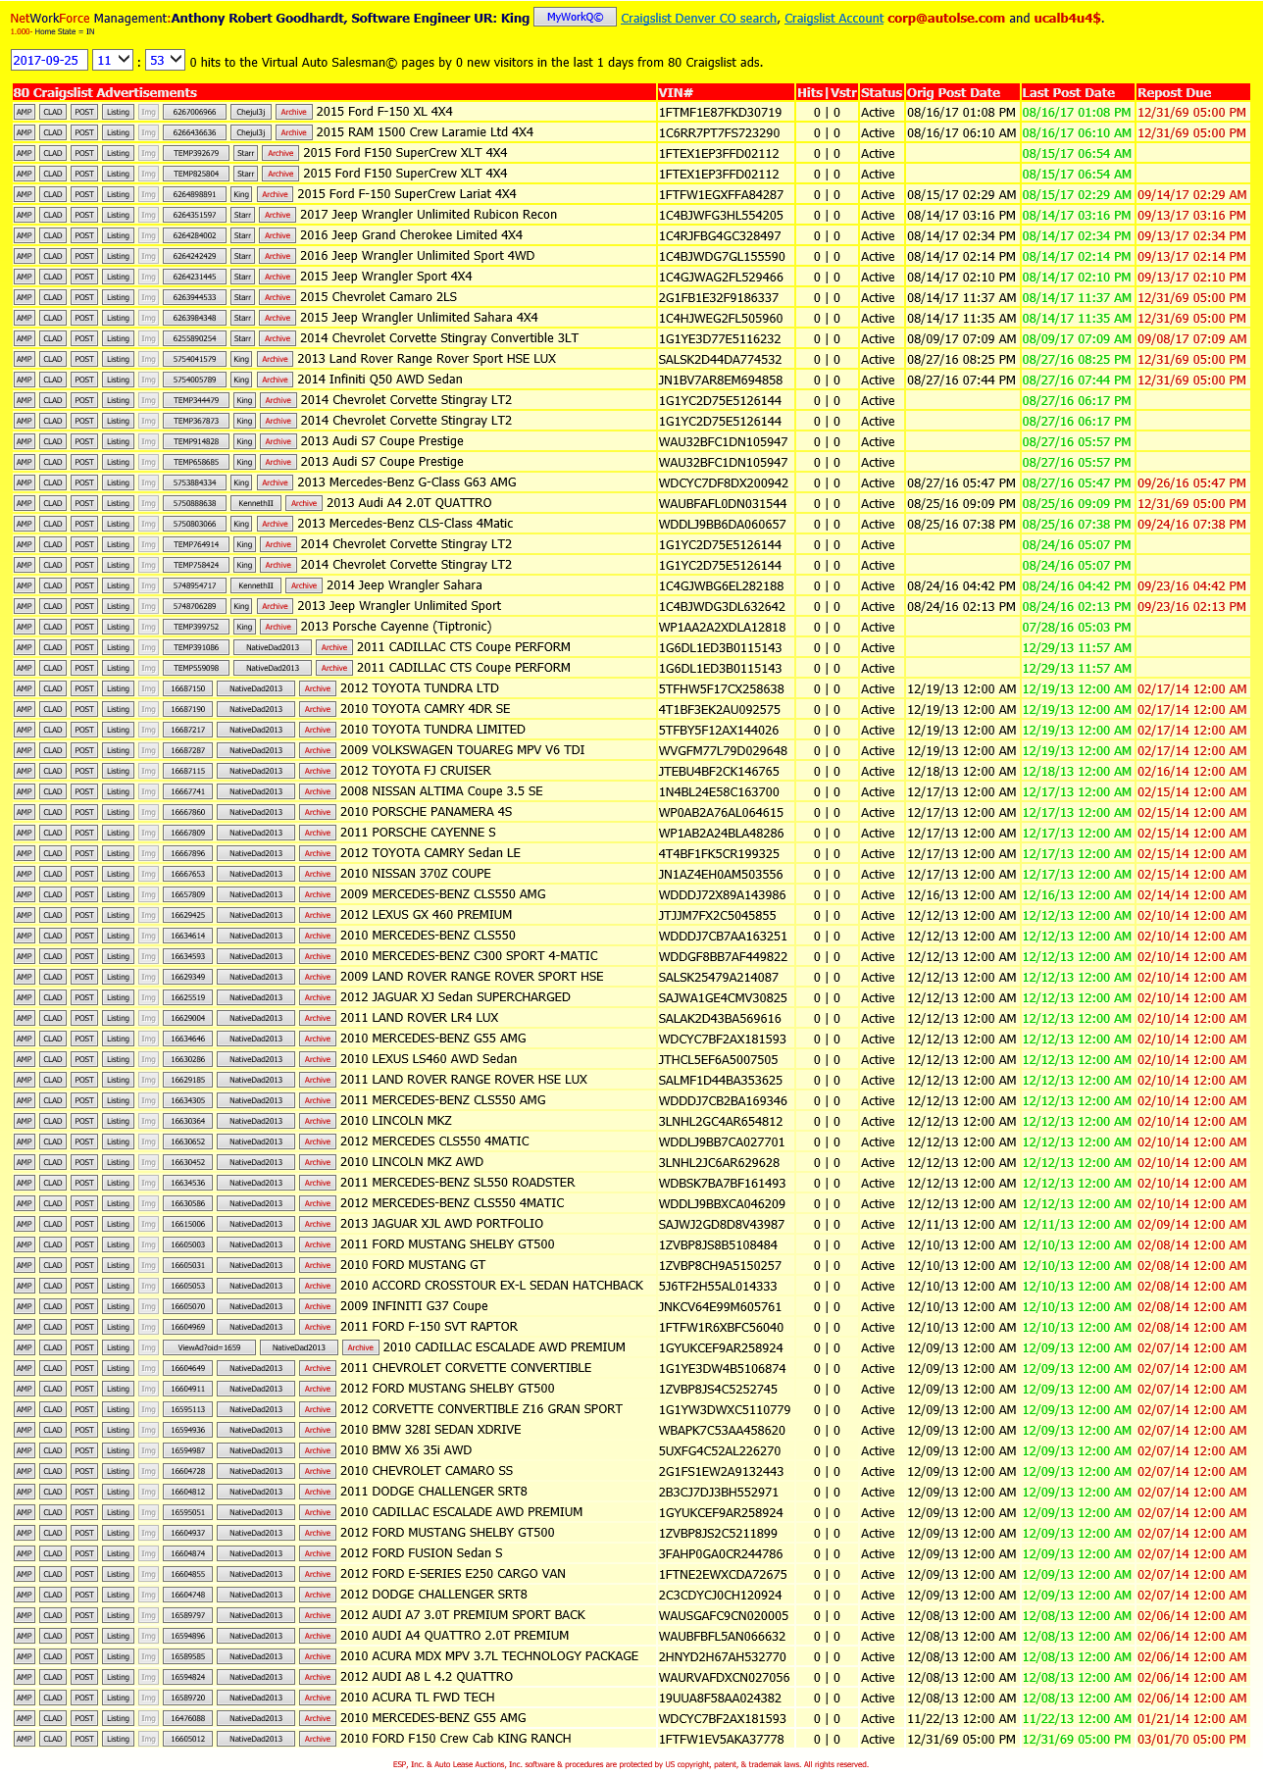Click ad ID button 16595113
Image resolution: width=1263 pixels, height=1775 pixels.
coord(188,1409)
